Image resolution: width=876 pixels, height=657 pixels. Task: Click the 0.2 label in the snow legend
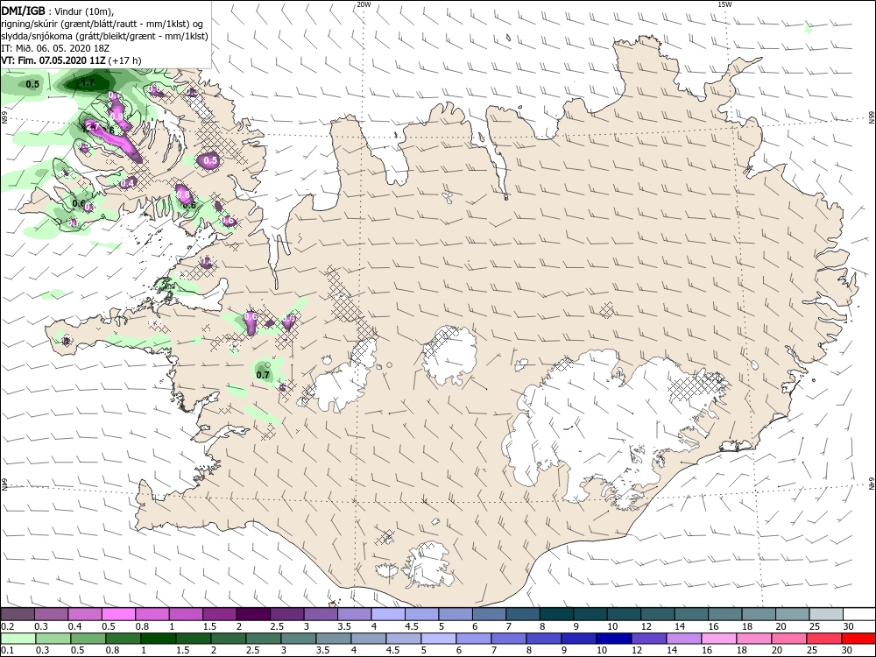[x=7, y=626]
